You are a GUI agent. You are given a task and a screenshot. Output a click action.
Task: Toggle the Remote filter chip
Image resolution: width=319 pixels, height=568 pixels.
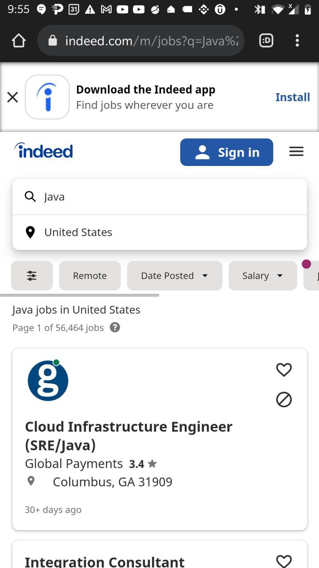[90, 276]
